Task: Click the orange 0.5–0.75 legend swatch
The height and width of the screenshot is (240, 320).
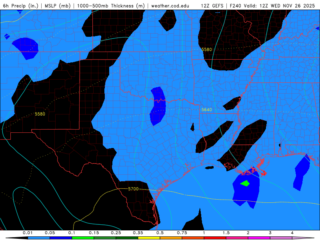Action: [x=171, y=238]
